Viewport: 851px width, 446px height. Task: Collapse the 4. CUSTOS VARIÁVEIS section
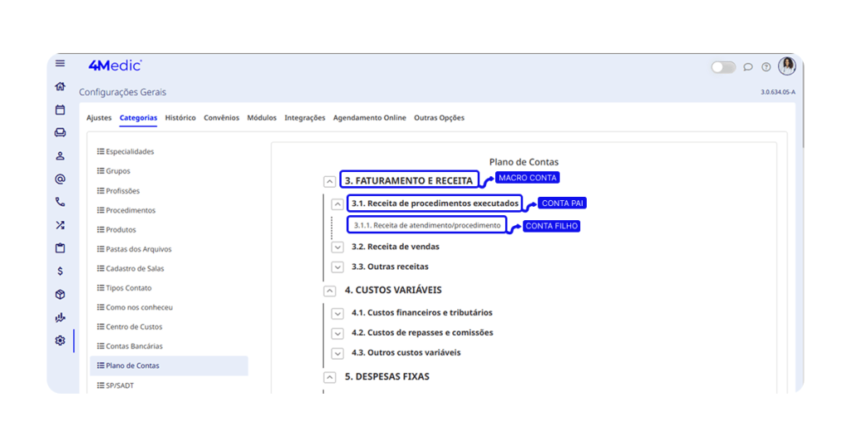tap(330, 291)
